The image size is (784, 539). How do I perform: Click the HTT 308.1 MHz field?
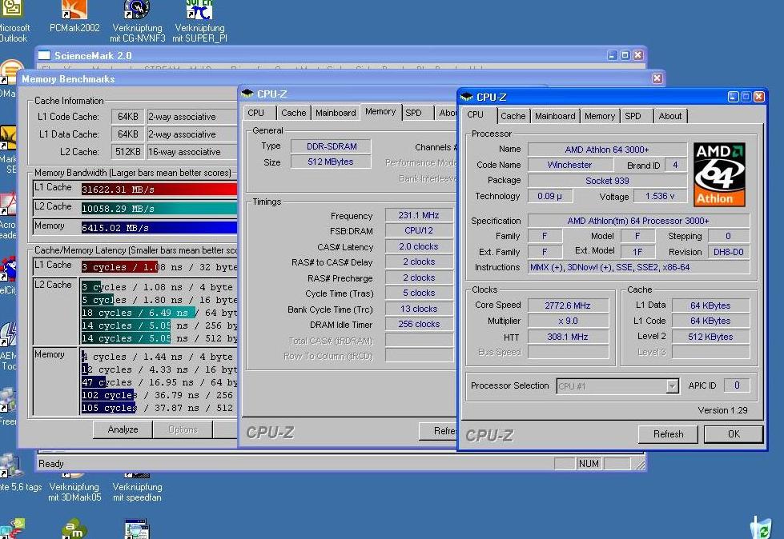pos(568,337)
